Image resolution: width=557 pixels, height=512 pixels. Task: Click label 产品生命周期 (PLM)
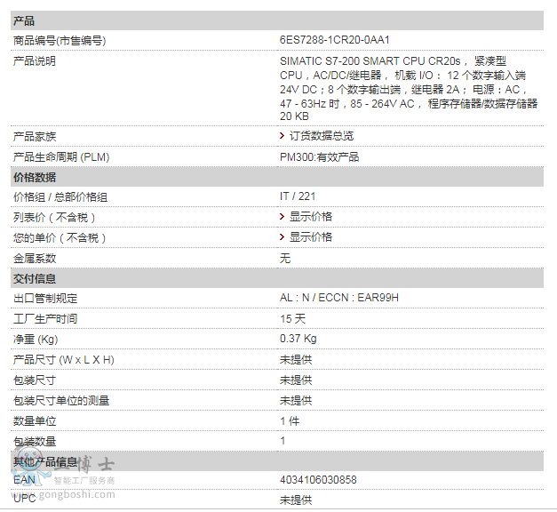coord(61,156)
